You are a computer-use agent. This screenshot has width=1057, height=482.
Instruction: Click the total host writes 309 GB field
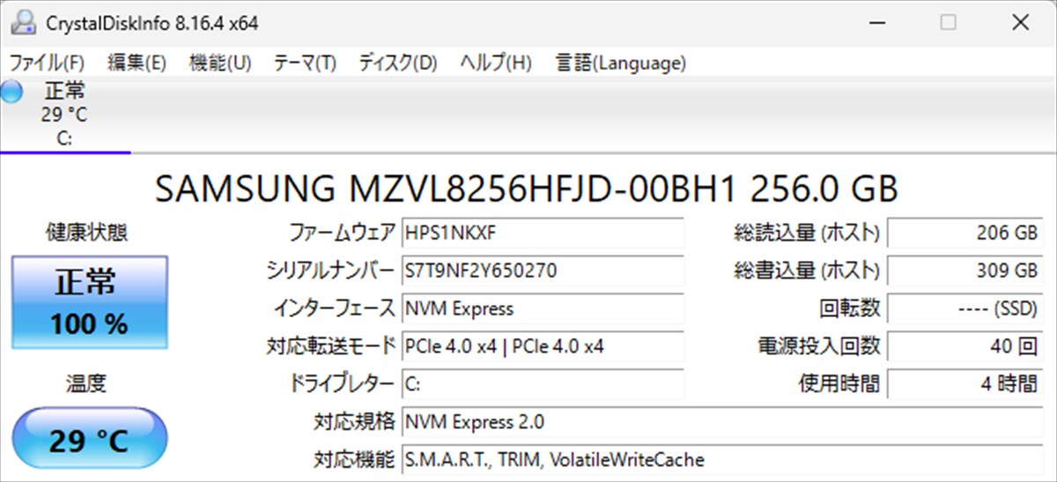965,271
